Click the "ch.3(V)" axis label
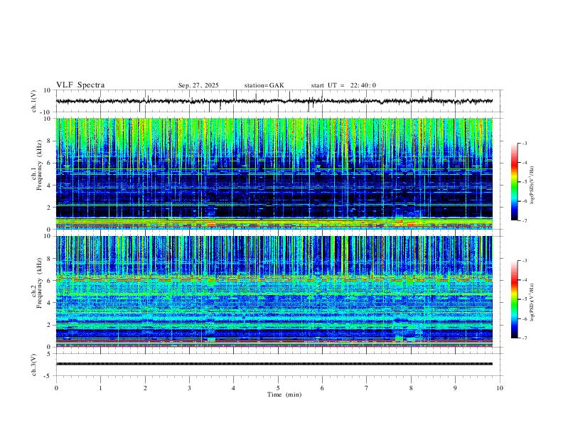563x435 pixels. [x=34, y=365]
